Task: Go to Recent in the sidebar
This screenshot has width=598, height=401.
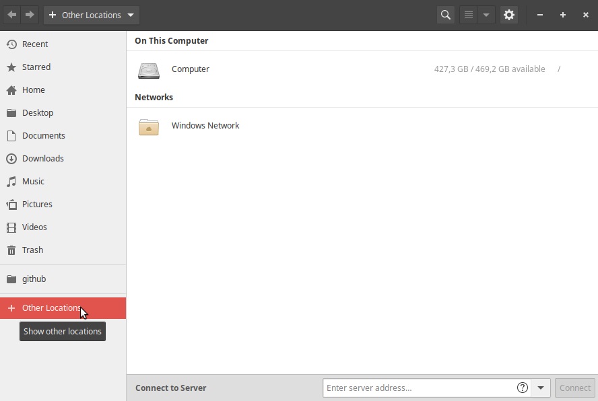Action: coord(35,44)
